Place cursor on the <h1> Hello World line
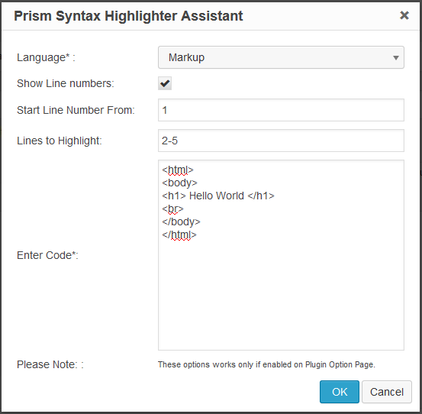Screen dimensions: 422x414 218,196
